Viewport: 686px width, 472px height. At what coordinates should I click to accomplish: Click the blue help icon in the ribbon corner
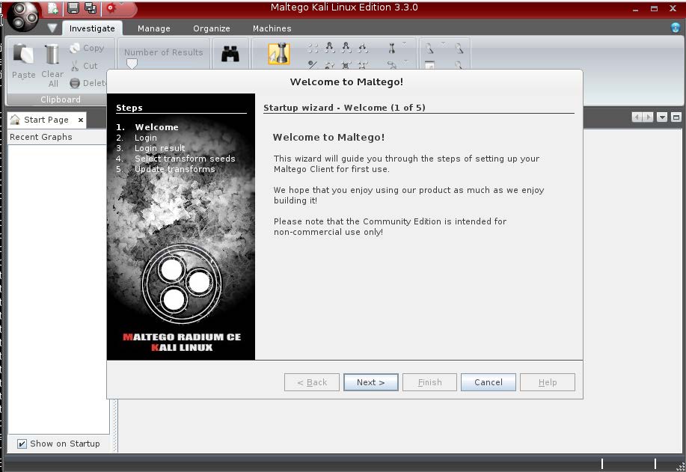pyautogui.click(x=676, y=28)
